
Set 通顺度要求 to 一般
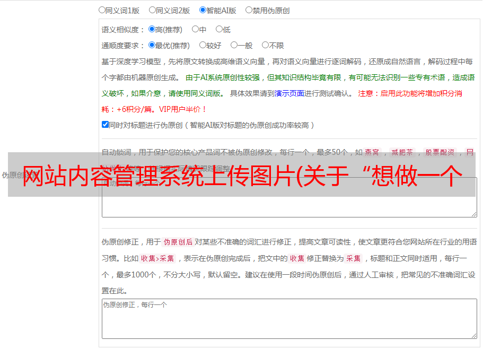234,45
